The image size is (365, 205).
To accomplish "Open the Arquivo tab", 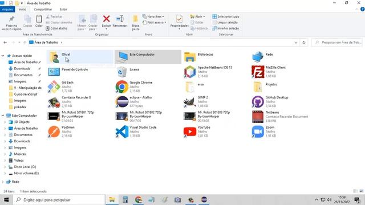I will click(x=7, y=9).
